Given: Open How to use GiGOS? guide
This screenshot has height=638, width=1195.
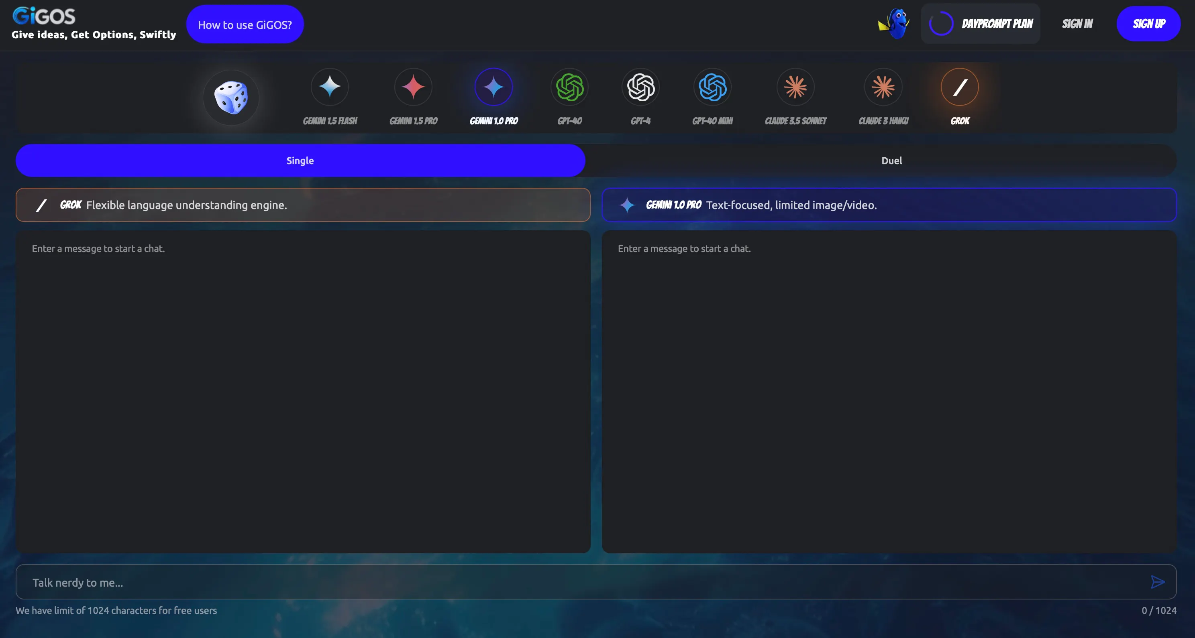Looking at the screenshot, I should click(245, 24).
